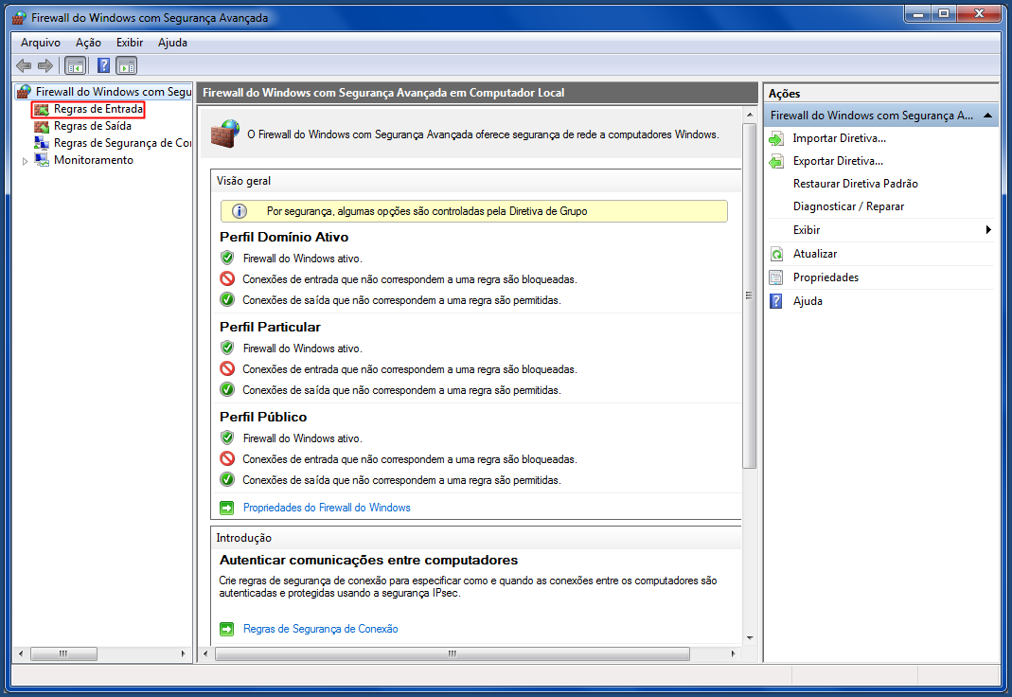Click main pane vertical scrollbar up arrow
Image resolution: width=1012 pixels, height=697 pixels.
pyautogui.click(x=750, y=115)
